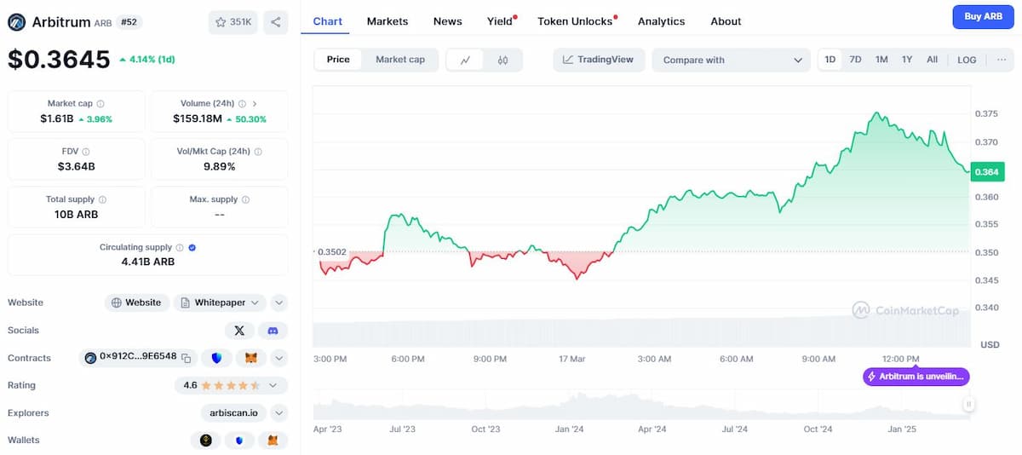Open the more options ellipsis on chart toolbar
Image resolution: width=1022 pixels, height=455 pixels.
[1002, 60]
